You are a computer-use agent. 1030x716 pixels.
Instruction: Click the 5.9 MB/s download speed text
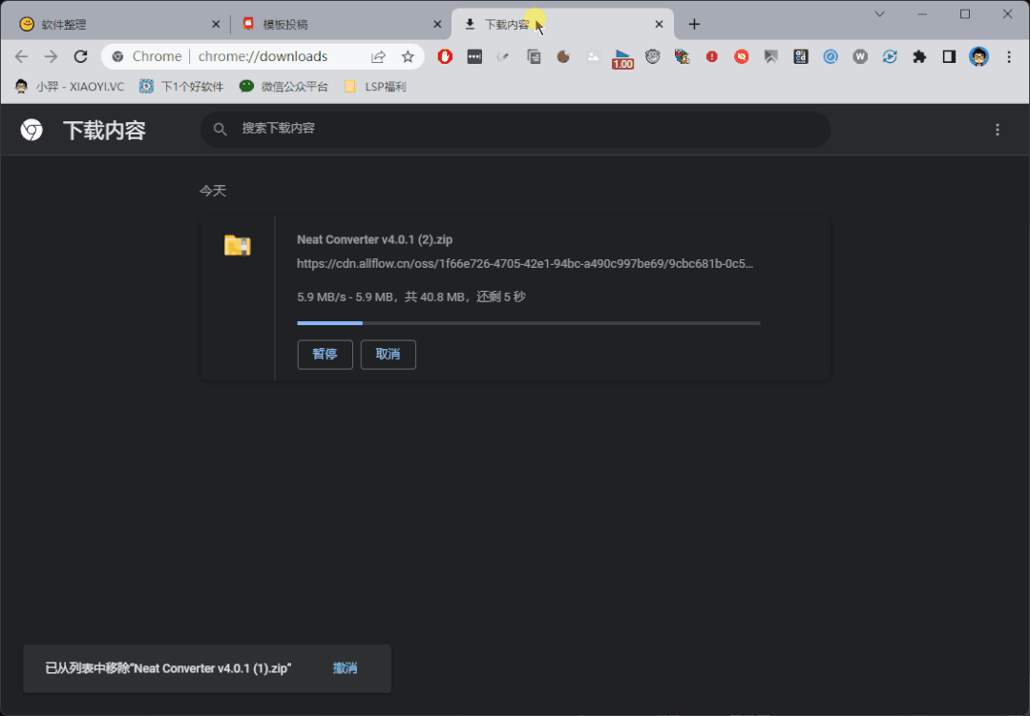coord(321,297)
